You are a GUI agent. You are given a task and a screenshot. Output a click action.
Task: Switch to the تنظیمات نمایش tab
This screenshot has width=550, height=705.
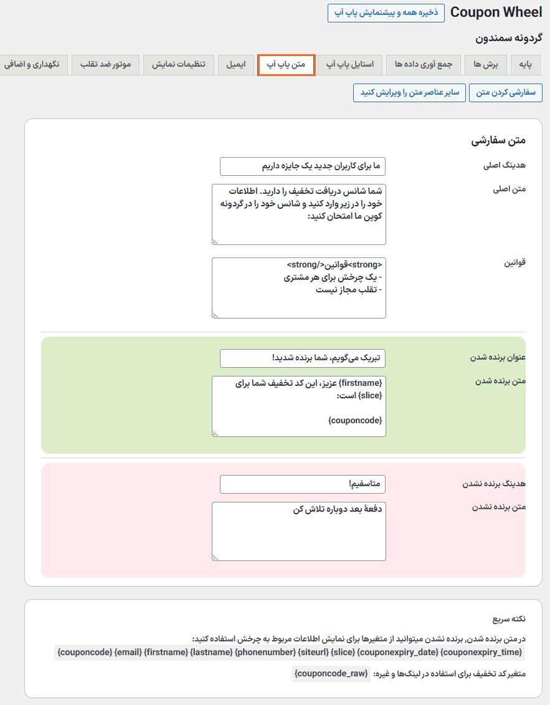[x=178, y=65]
